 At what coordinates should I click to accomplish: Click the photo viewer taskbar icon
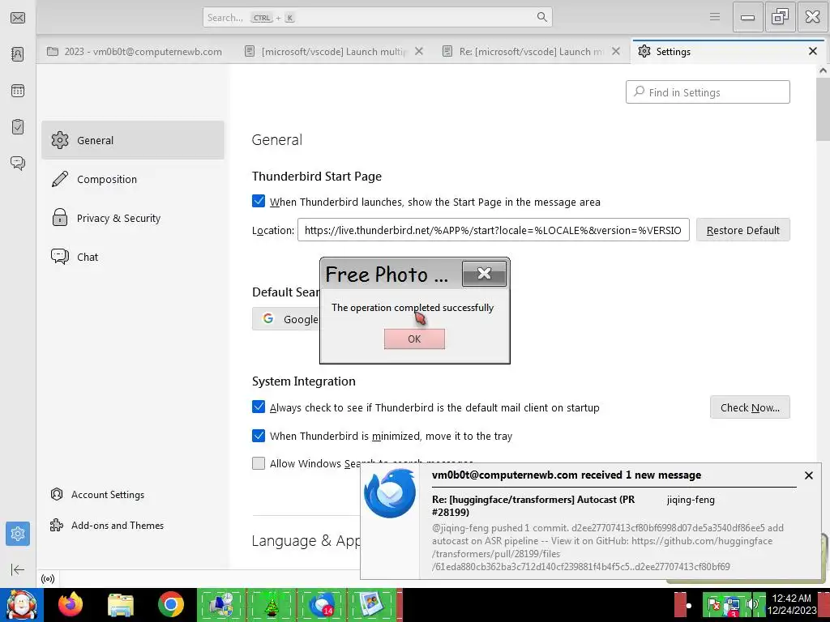pos(371,604)
